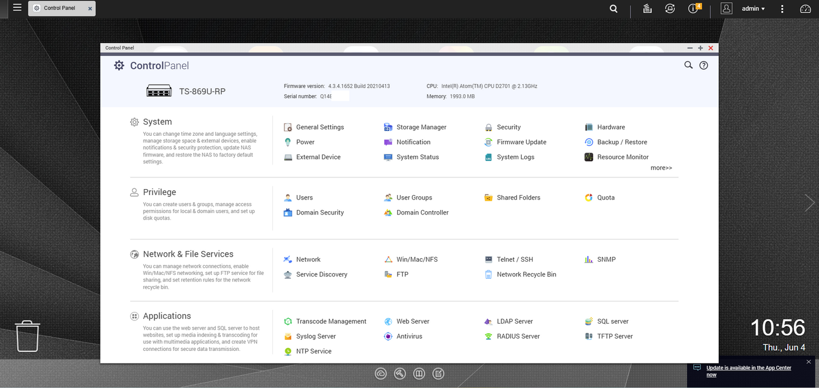Open Users management

tap(298, 197)
